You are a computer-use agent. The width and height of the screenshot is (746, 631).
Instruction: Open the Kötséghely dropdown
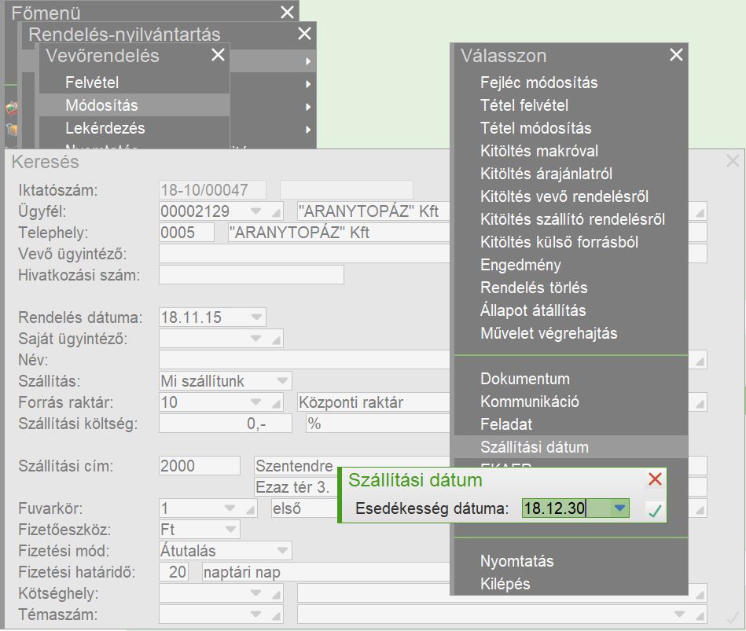tap(255, 592)
